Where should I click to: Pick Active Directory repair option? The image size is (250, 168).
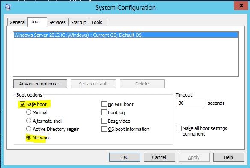tap(29, 129)
